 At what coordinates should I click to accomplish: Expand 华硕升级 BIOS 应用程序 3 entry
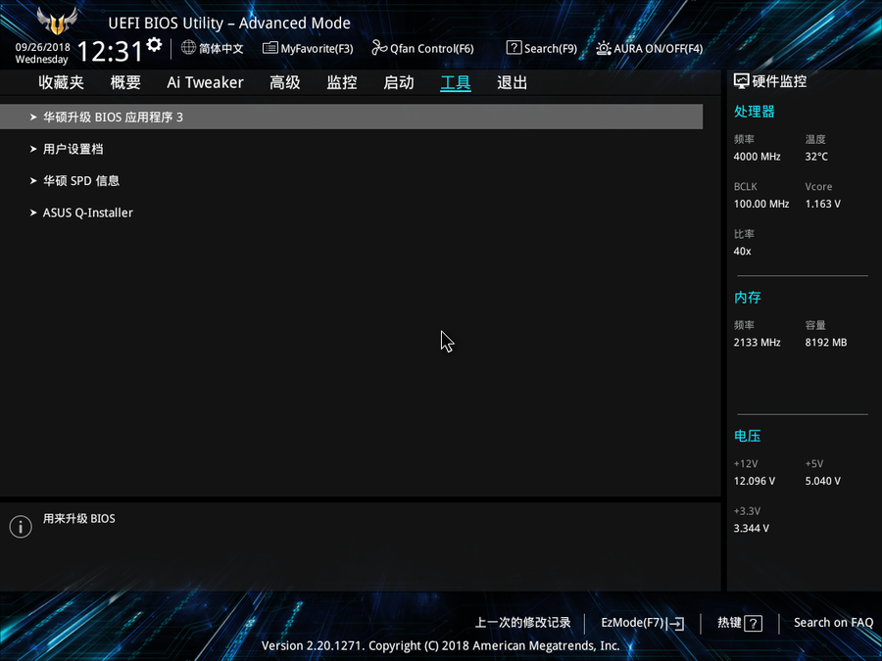tap(113, 118)
